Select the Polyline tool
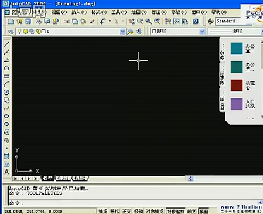Viewport: 263px width, 214px height. 7,60
